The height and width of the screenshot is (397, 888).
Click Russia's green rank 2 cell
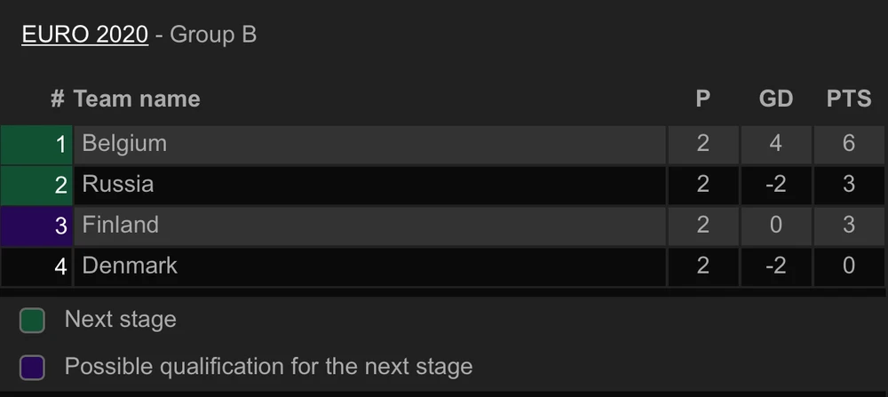(x=36, y=186)
